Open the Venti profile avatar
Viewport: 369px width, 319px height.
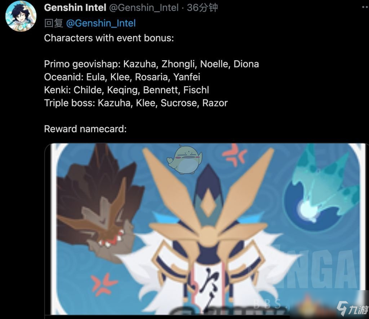tap(21, 16)
